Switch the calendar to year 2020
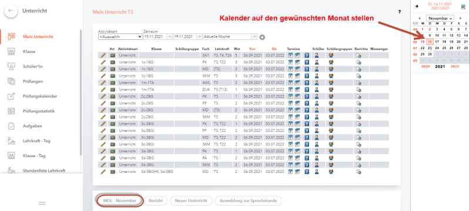The width and height of the screenshot is (470, 211). [x=425, y=67]
